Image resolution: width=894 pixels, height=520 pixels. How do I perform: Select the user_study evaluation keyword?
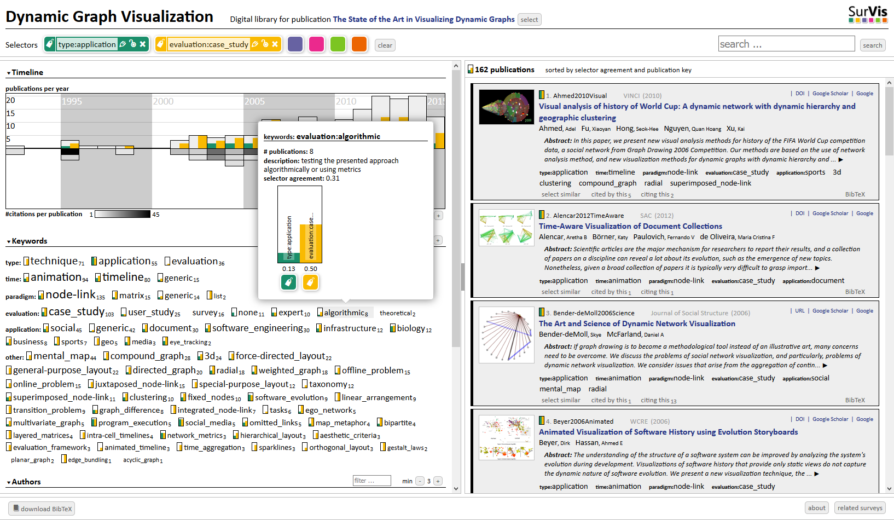150,312
